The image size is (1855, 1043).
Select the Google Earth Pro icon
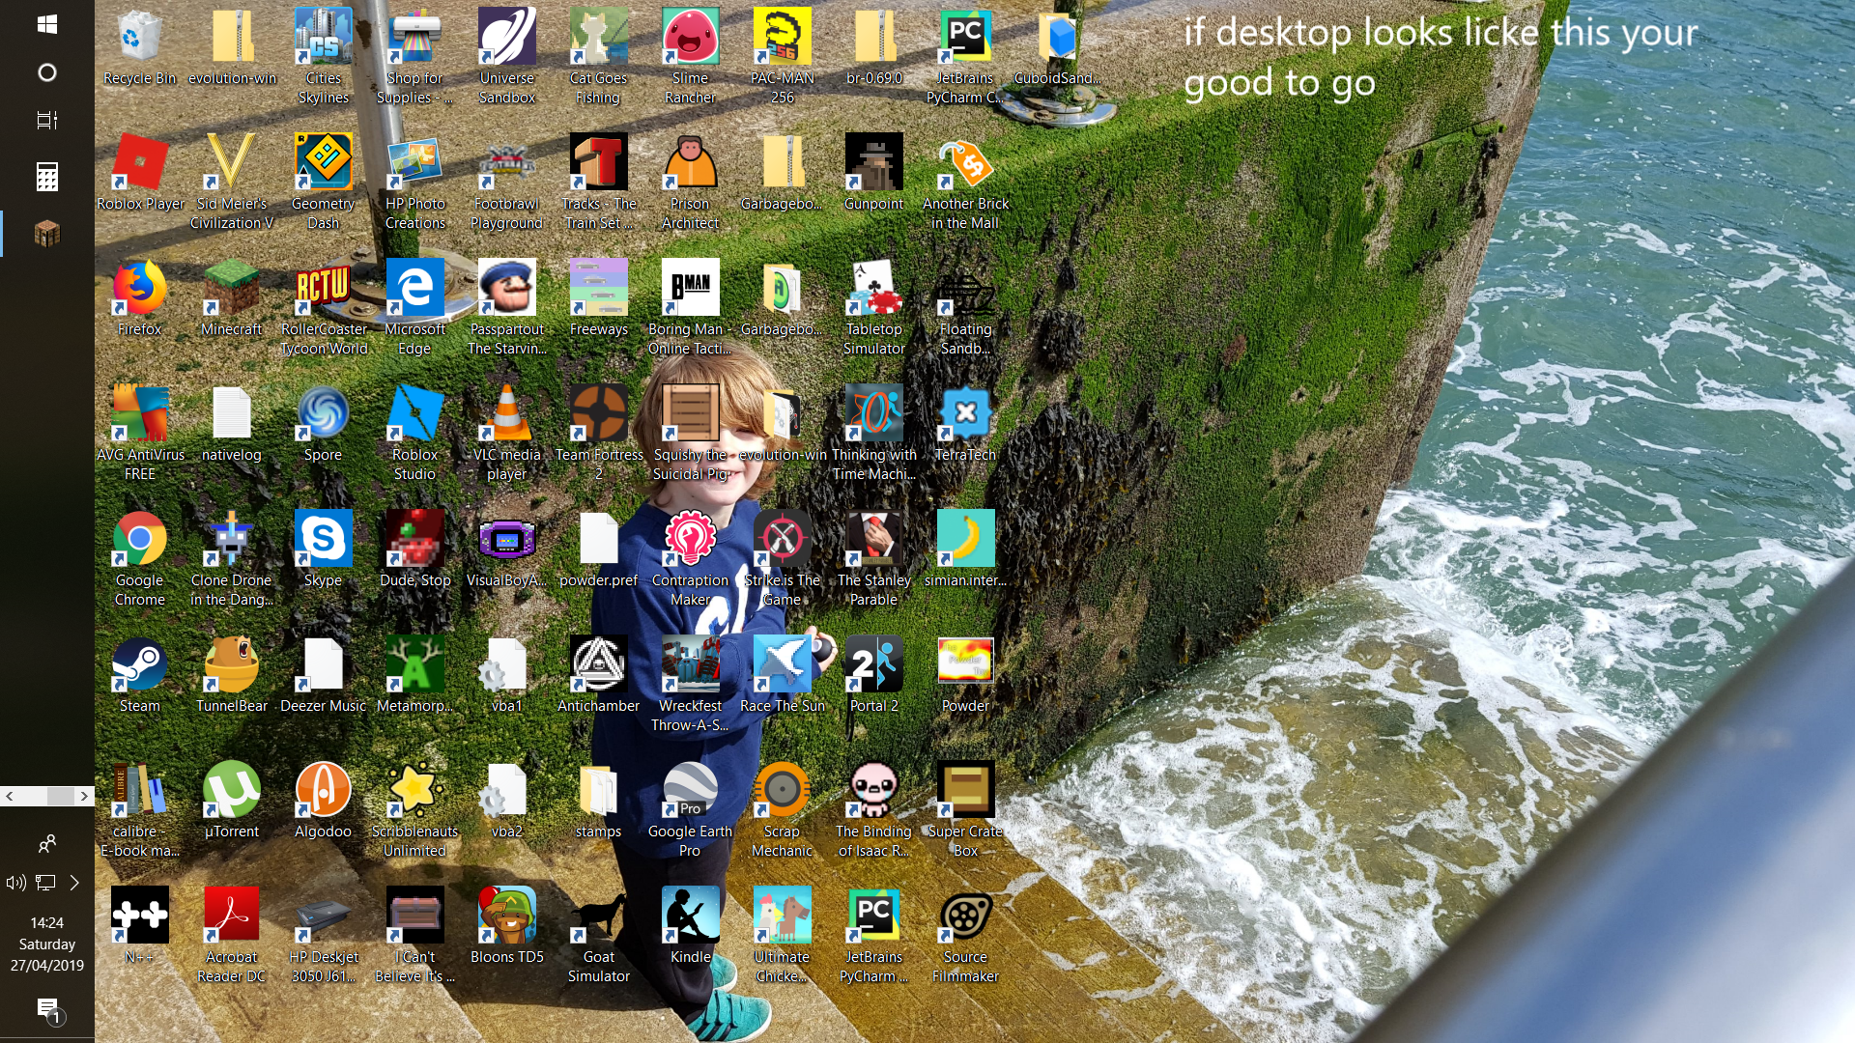690,791
